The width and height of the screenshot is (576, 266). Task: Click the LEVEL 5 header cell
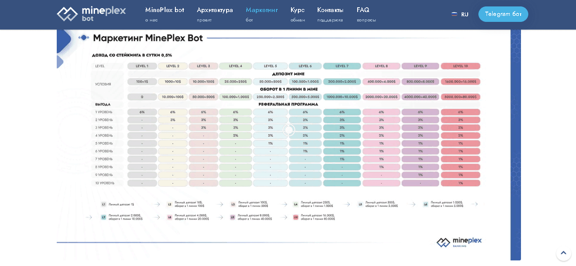270,66
